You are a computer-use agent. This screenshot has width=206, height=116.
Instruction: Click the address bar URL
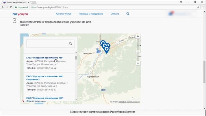[49, 7]
